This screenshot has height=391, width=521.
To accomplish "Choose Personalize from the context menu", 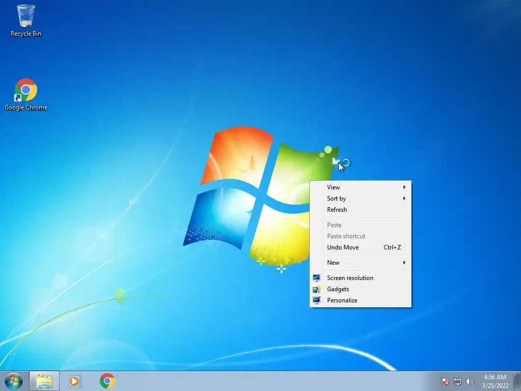I will 361,300.
